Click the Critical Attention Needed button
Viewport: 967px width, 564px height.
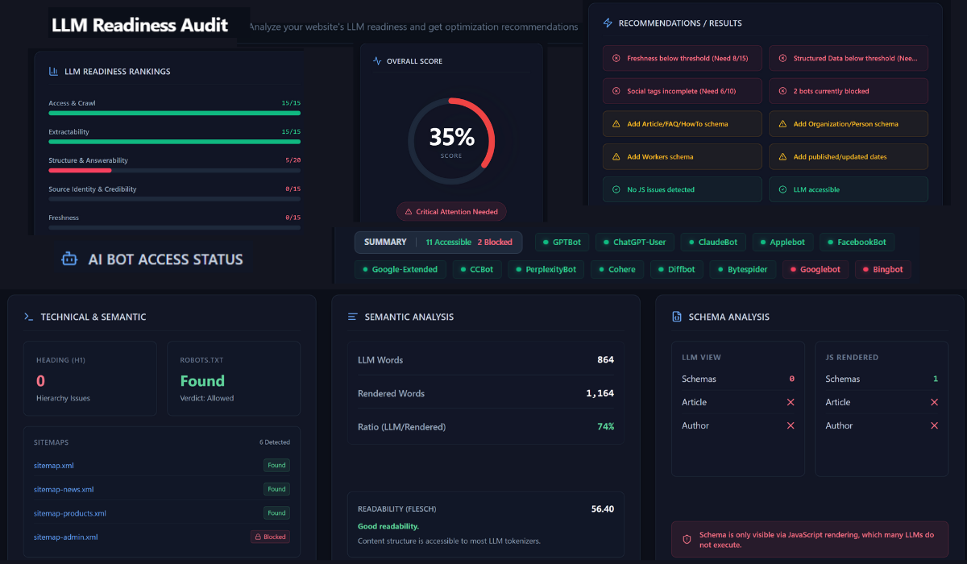(451, 211)
